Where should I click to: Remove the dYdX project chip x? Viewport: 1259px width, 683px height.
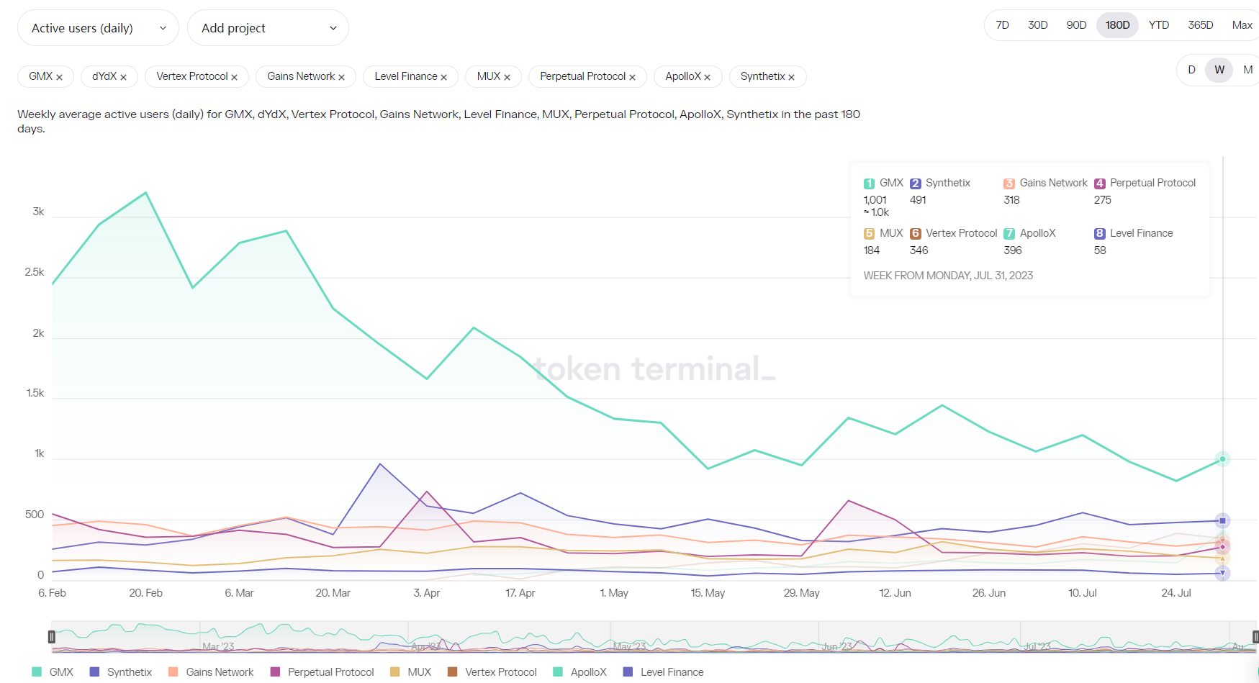[x=123, y=77]
